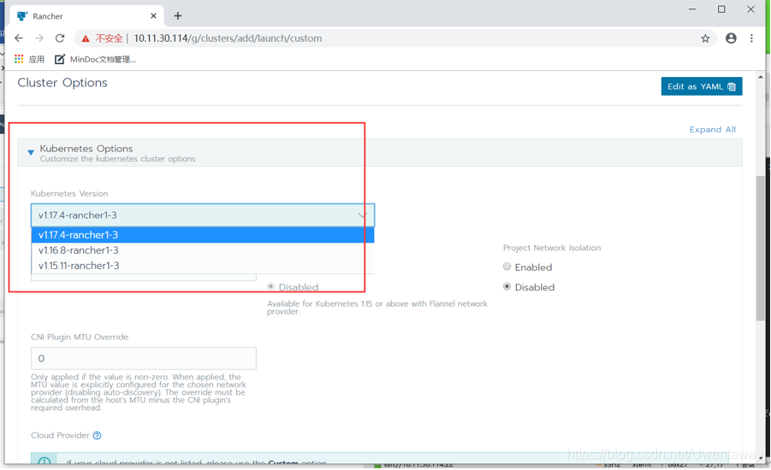Click the not-secure warning triangle icon

86,38
